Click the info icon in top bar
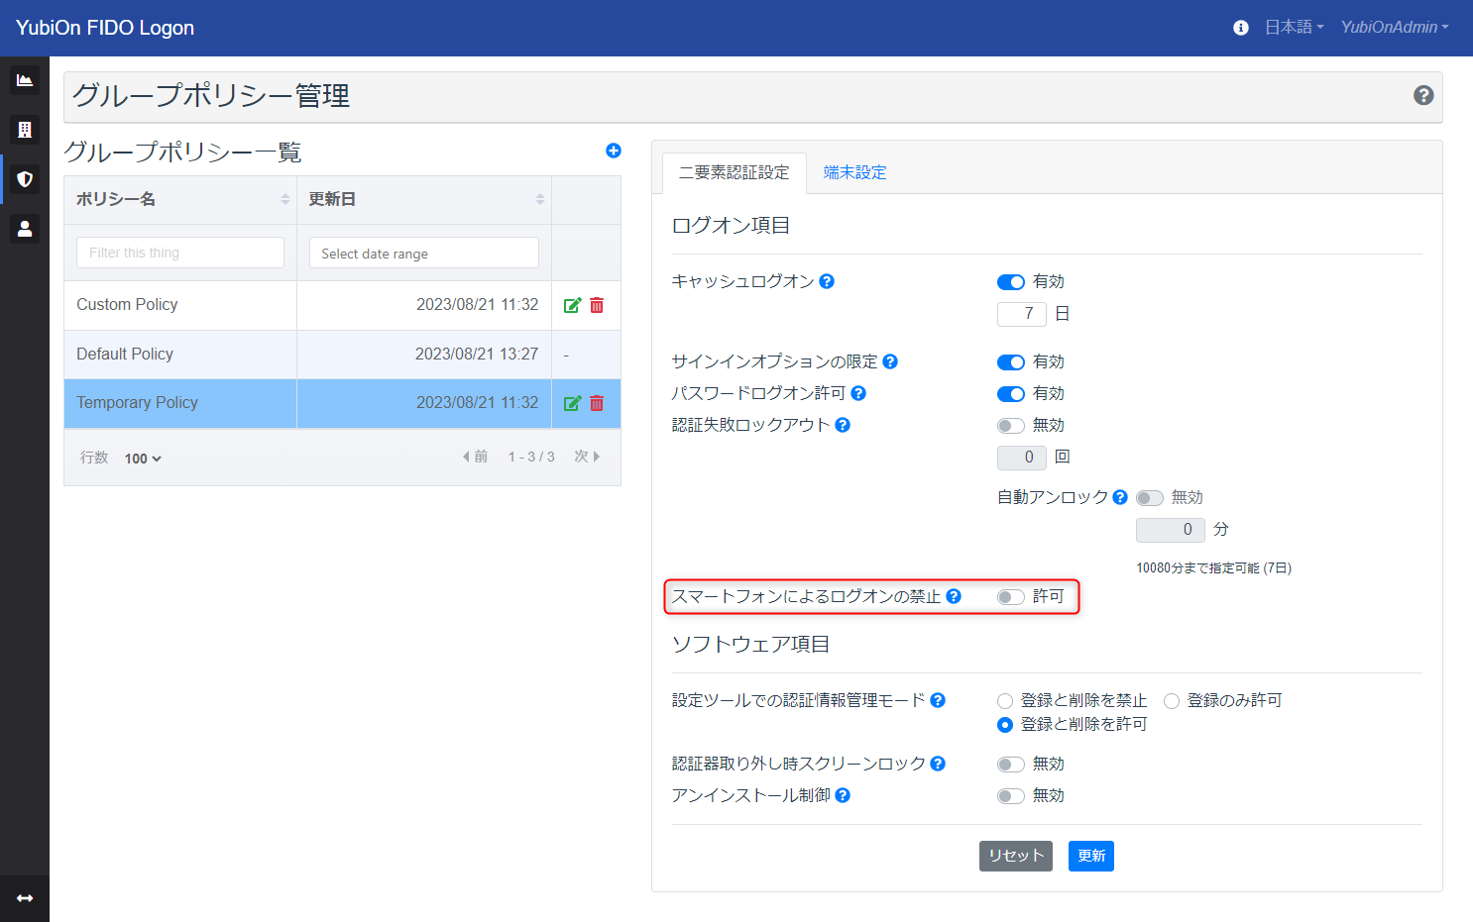The image size is (1473, 922). 1240,28
